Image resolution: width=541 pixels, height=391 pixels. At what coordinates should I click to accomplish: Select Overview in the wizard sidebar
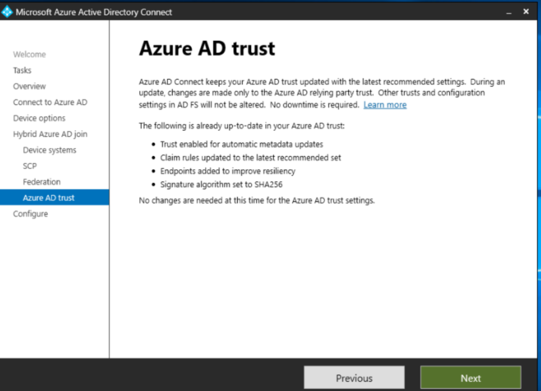(29, 86)
